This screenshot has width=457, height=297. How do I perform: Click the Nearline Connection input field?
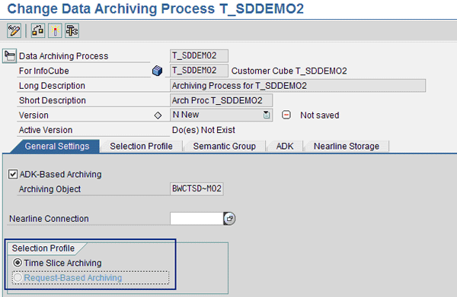coord(197,218)
